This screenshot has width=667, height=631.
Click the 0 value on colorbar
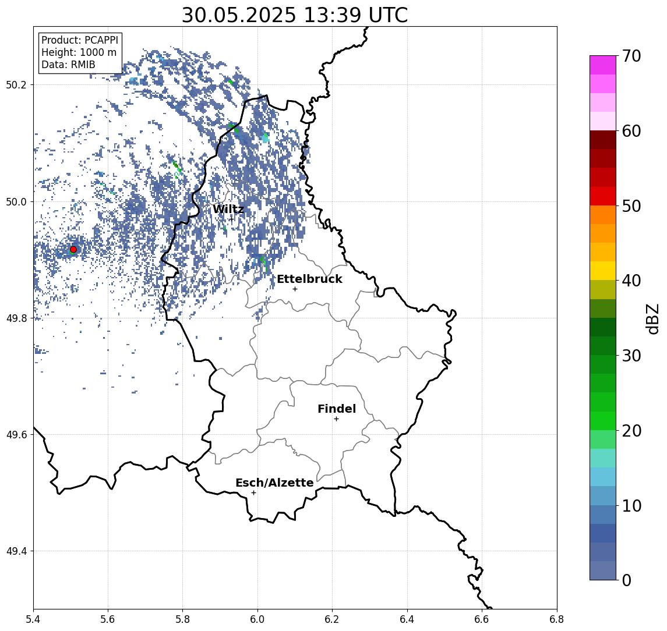coord(627,580)
